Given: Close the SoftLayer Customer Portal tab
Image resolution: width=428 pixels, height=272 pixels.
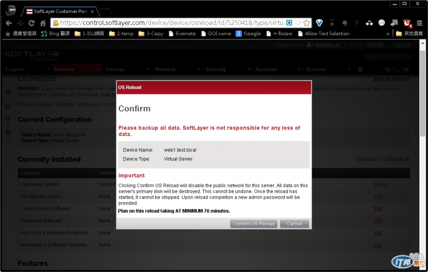Looking at the screenshot, I should pyautogui.click(x=93, y=11).
